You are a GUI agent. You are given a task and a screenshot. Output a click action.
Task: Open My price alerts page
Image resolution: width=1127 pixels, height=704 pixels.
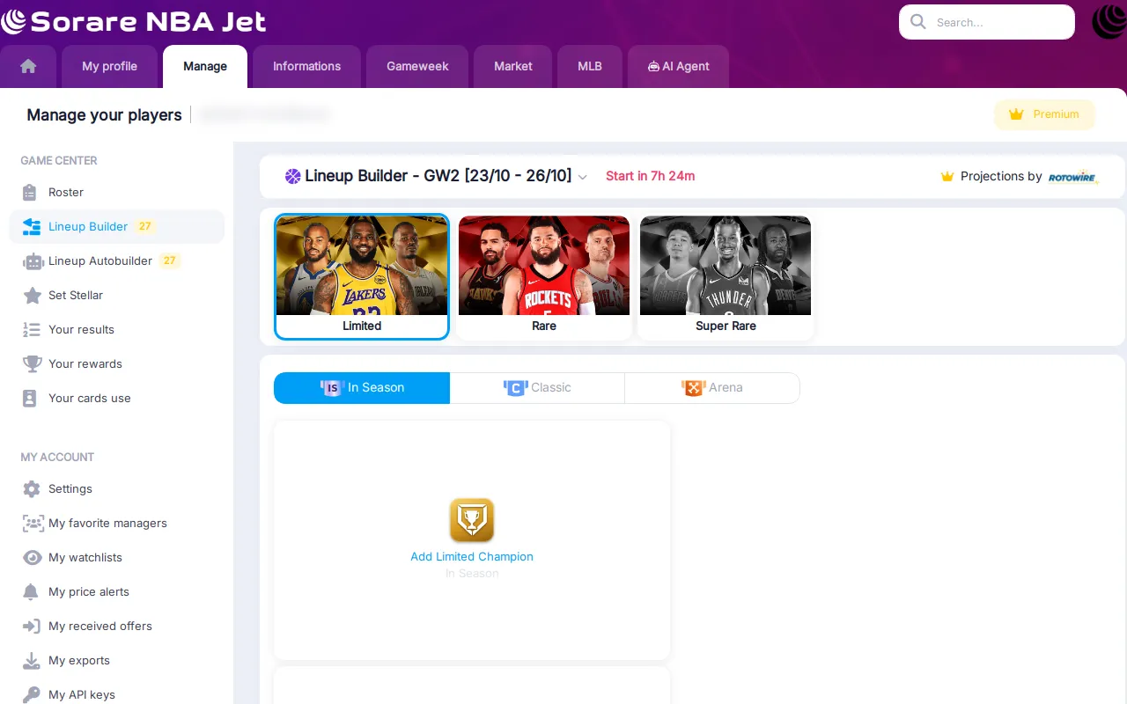tap(116, 591)
